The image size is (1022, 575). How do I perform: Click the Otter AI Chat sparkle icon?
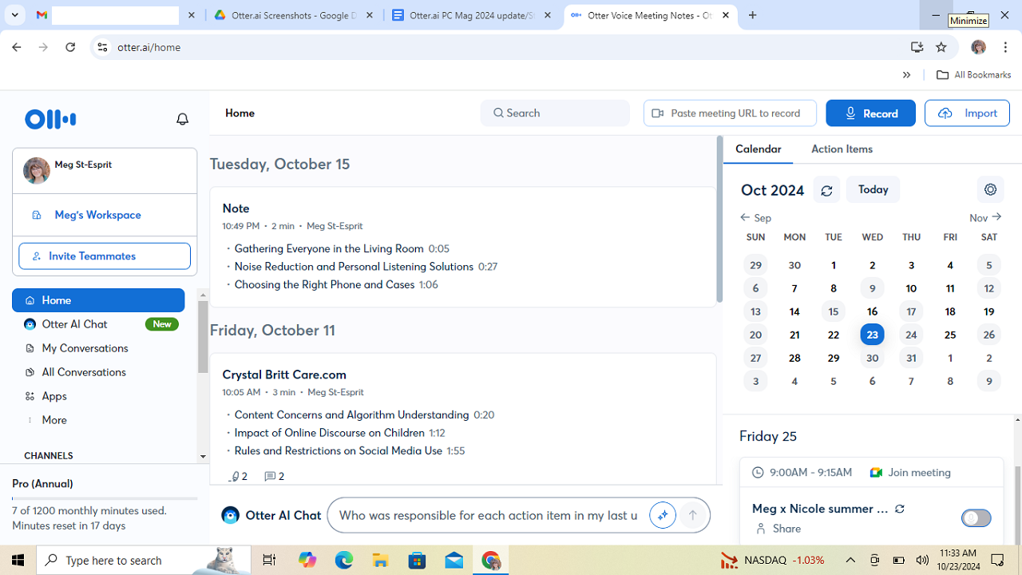[x=662, y=515]
